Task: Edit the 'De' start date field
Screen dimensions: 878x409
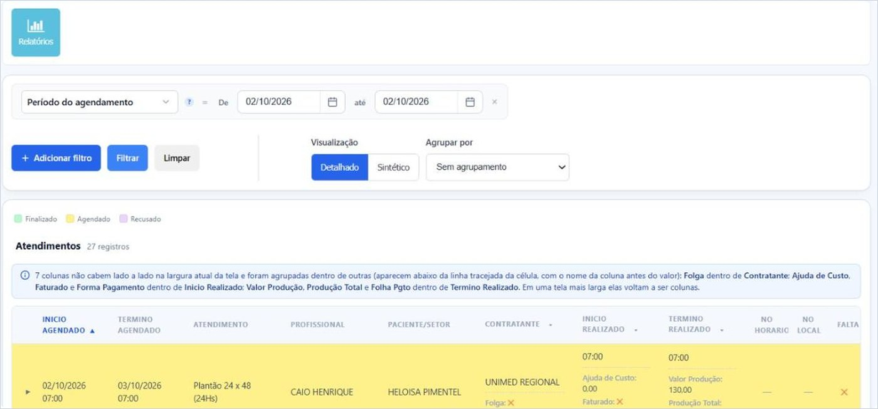Action: pos(279,102)
